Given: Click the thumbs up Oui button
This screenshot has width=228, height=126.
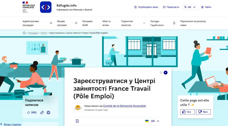Looking at the screenshot, I should (187, 112).
